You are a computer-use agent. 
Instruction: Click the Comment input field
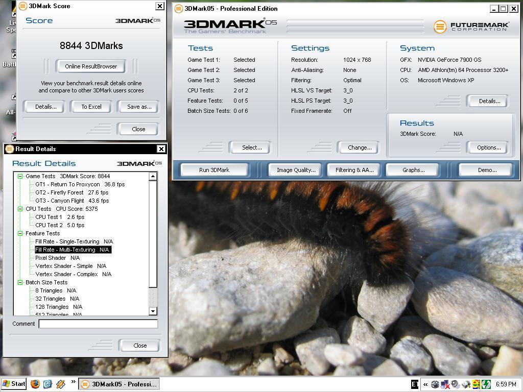(98, 324)
